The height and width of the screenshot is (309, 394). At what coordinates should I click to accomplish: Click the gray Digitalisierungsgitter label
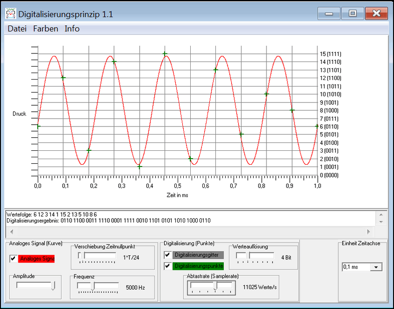click(198, 255)
